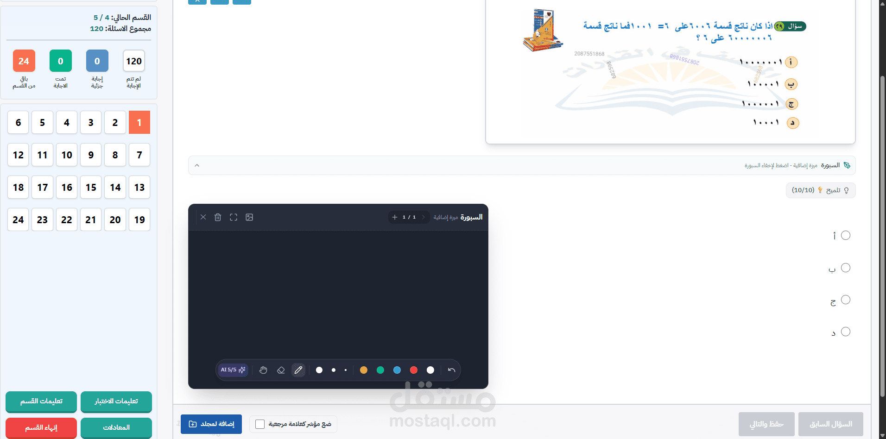Go to question 15
This screenshot has height=439, width=886.
click(x=91, y=187)
